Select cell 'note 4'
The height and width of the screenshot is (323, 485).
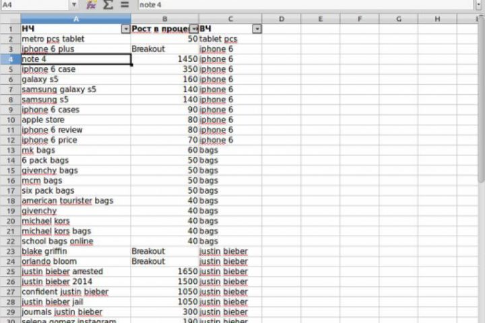pos(75,59)
